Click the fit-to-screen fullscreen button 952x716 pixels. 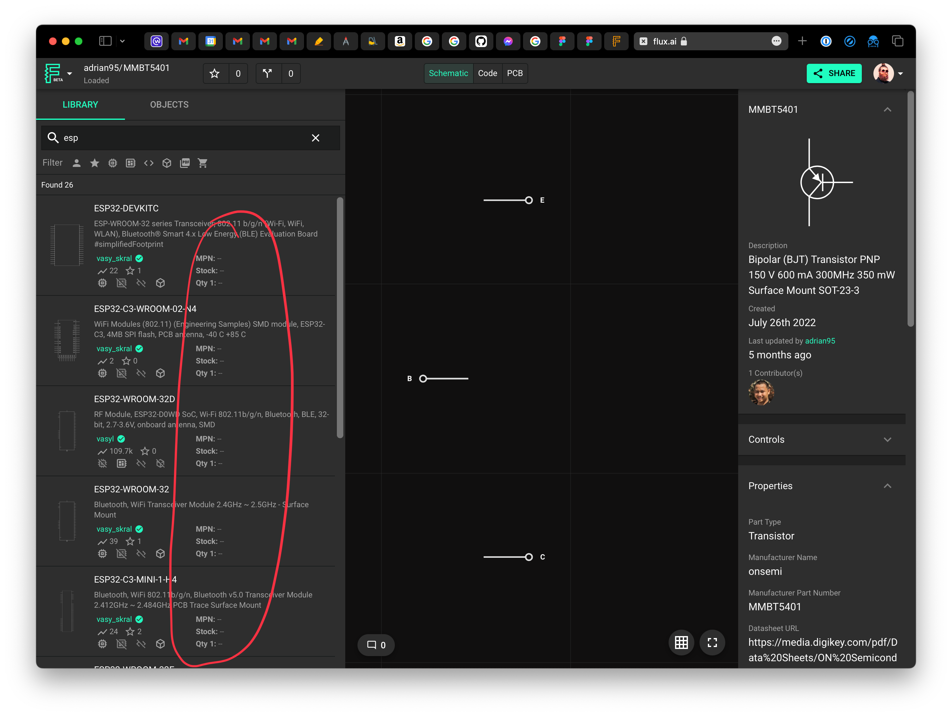pos(712,643)
